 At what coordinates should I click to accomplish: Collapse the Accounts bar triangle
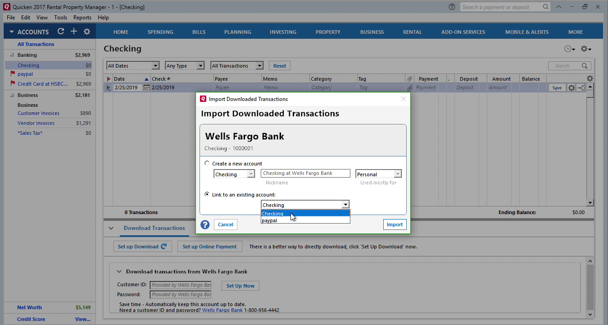click(x=11, y=32)
